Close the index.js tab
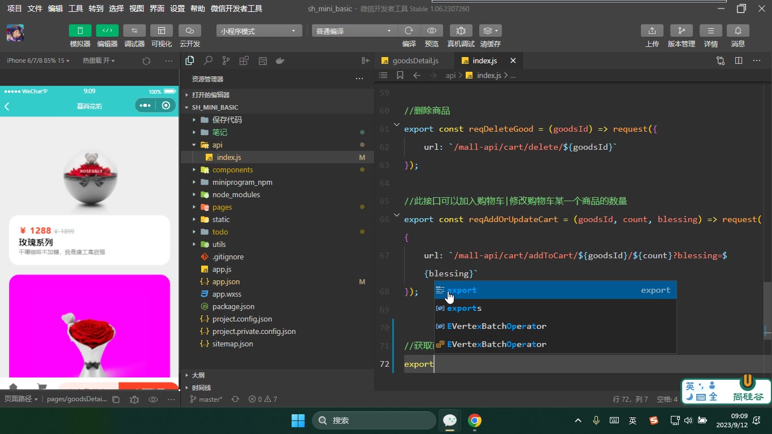The image size is (772, 434). pyautogui.click(x=513, y=60)
